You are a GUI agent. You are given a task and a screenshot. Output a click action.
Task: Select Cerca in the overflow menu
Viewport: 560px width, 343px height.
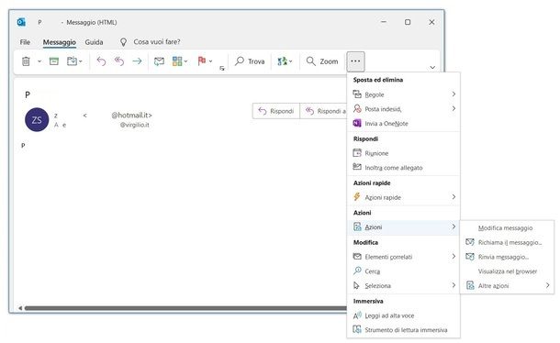point(403,271)
